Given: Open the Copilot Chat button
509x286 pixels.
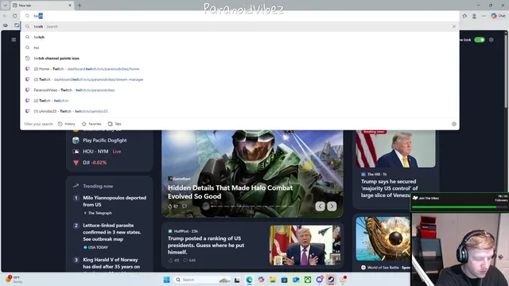Looking at the screenshot, I should (498, 16).
